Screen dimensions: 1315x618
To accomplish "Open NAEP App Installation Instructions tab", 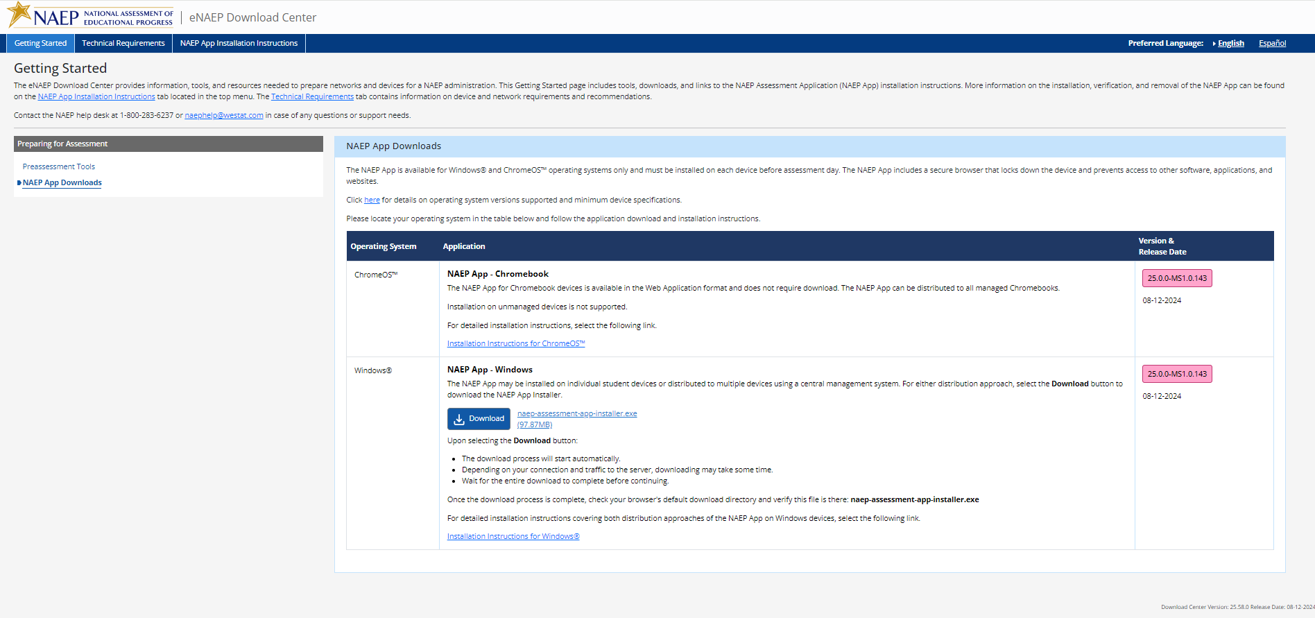I will [239, 43].
